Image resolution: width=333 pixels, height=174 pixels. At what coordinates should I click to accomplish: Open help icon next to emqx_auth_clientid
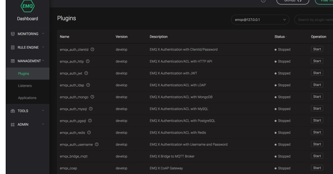(92, 49)
